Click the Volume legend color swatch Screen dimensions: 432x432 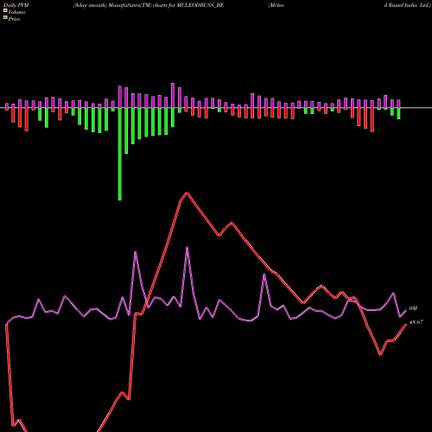click(5, 10)
